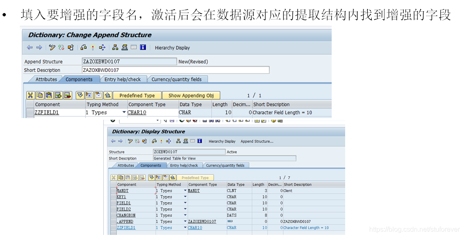Switch to Entry help/check tab in Display Structure
This screenshot has height=237, width=464.
pos(184,165)
